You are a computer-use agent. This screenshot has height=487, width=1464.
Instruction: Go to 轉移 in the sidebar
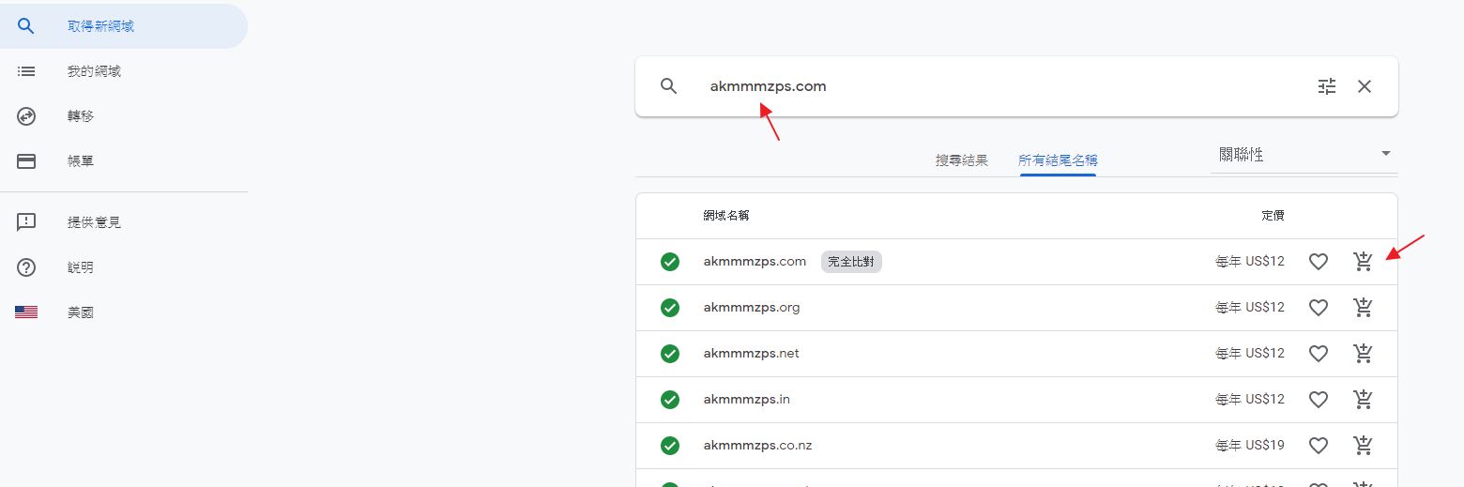click(81, 116)
